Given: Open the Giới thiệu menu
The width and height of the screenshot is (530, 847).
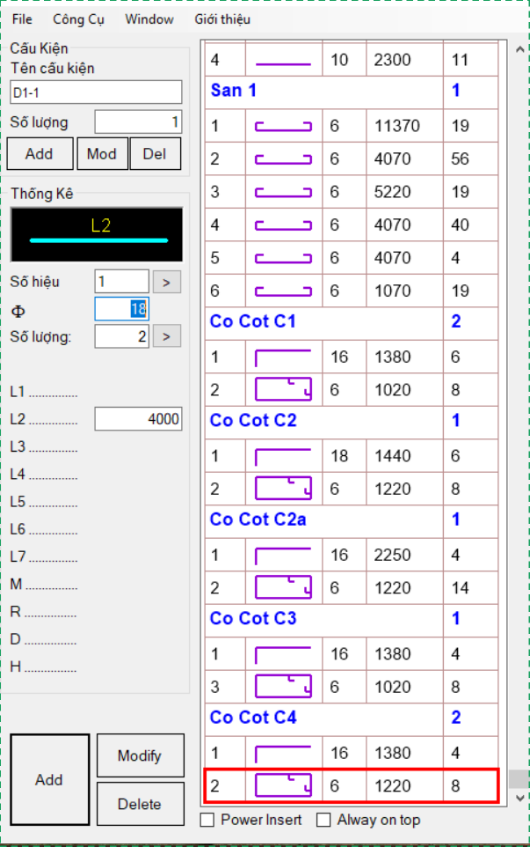Looking at the screenshot, I should [222, 19].
